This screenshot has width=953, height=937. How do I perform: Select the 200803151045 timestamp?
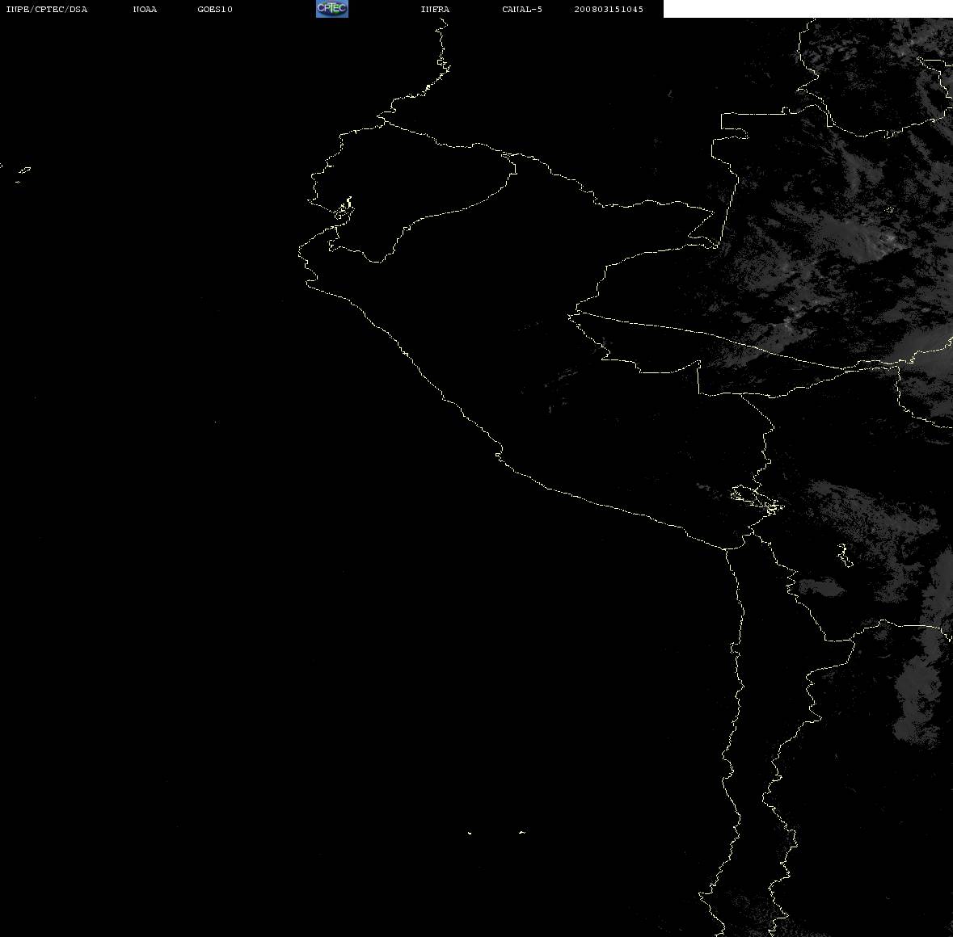tap(609, 9)
